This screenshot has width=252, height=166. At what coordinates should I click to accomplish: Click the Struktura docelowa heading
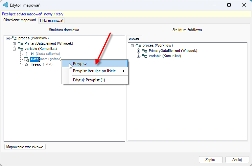(64, 30)
